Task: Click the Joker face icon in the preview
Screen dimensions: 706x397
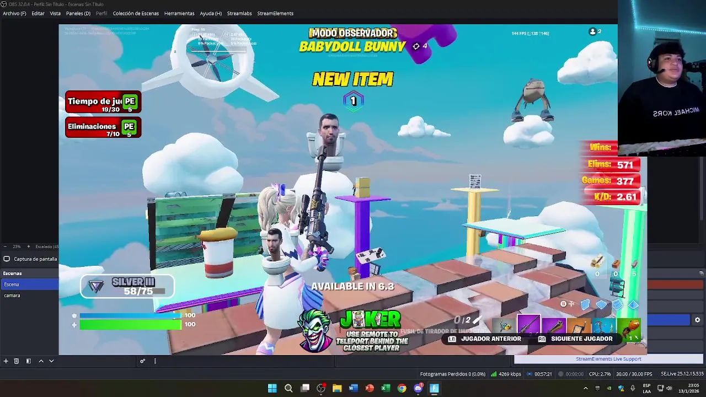Action: point(316,330)
